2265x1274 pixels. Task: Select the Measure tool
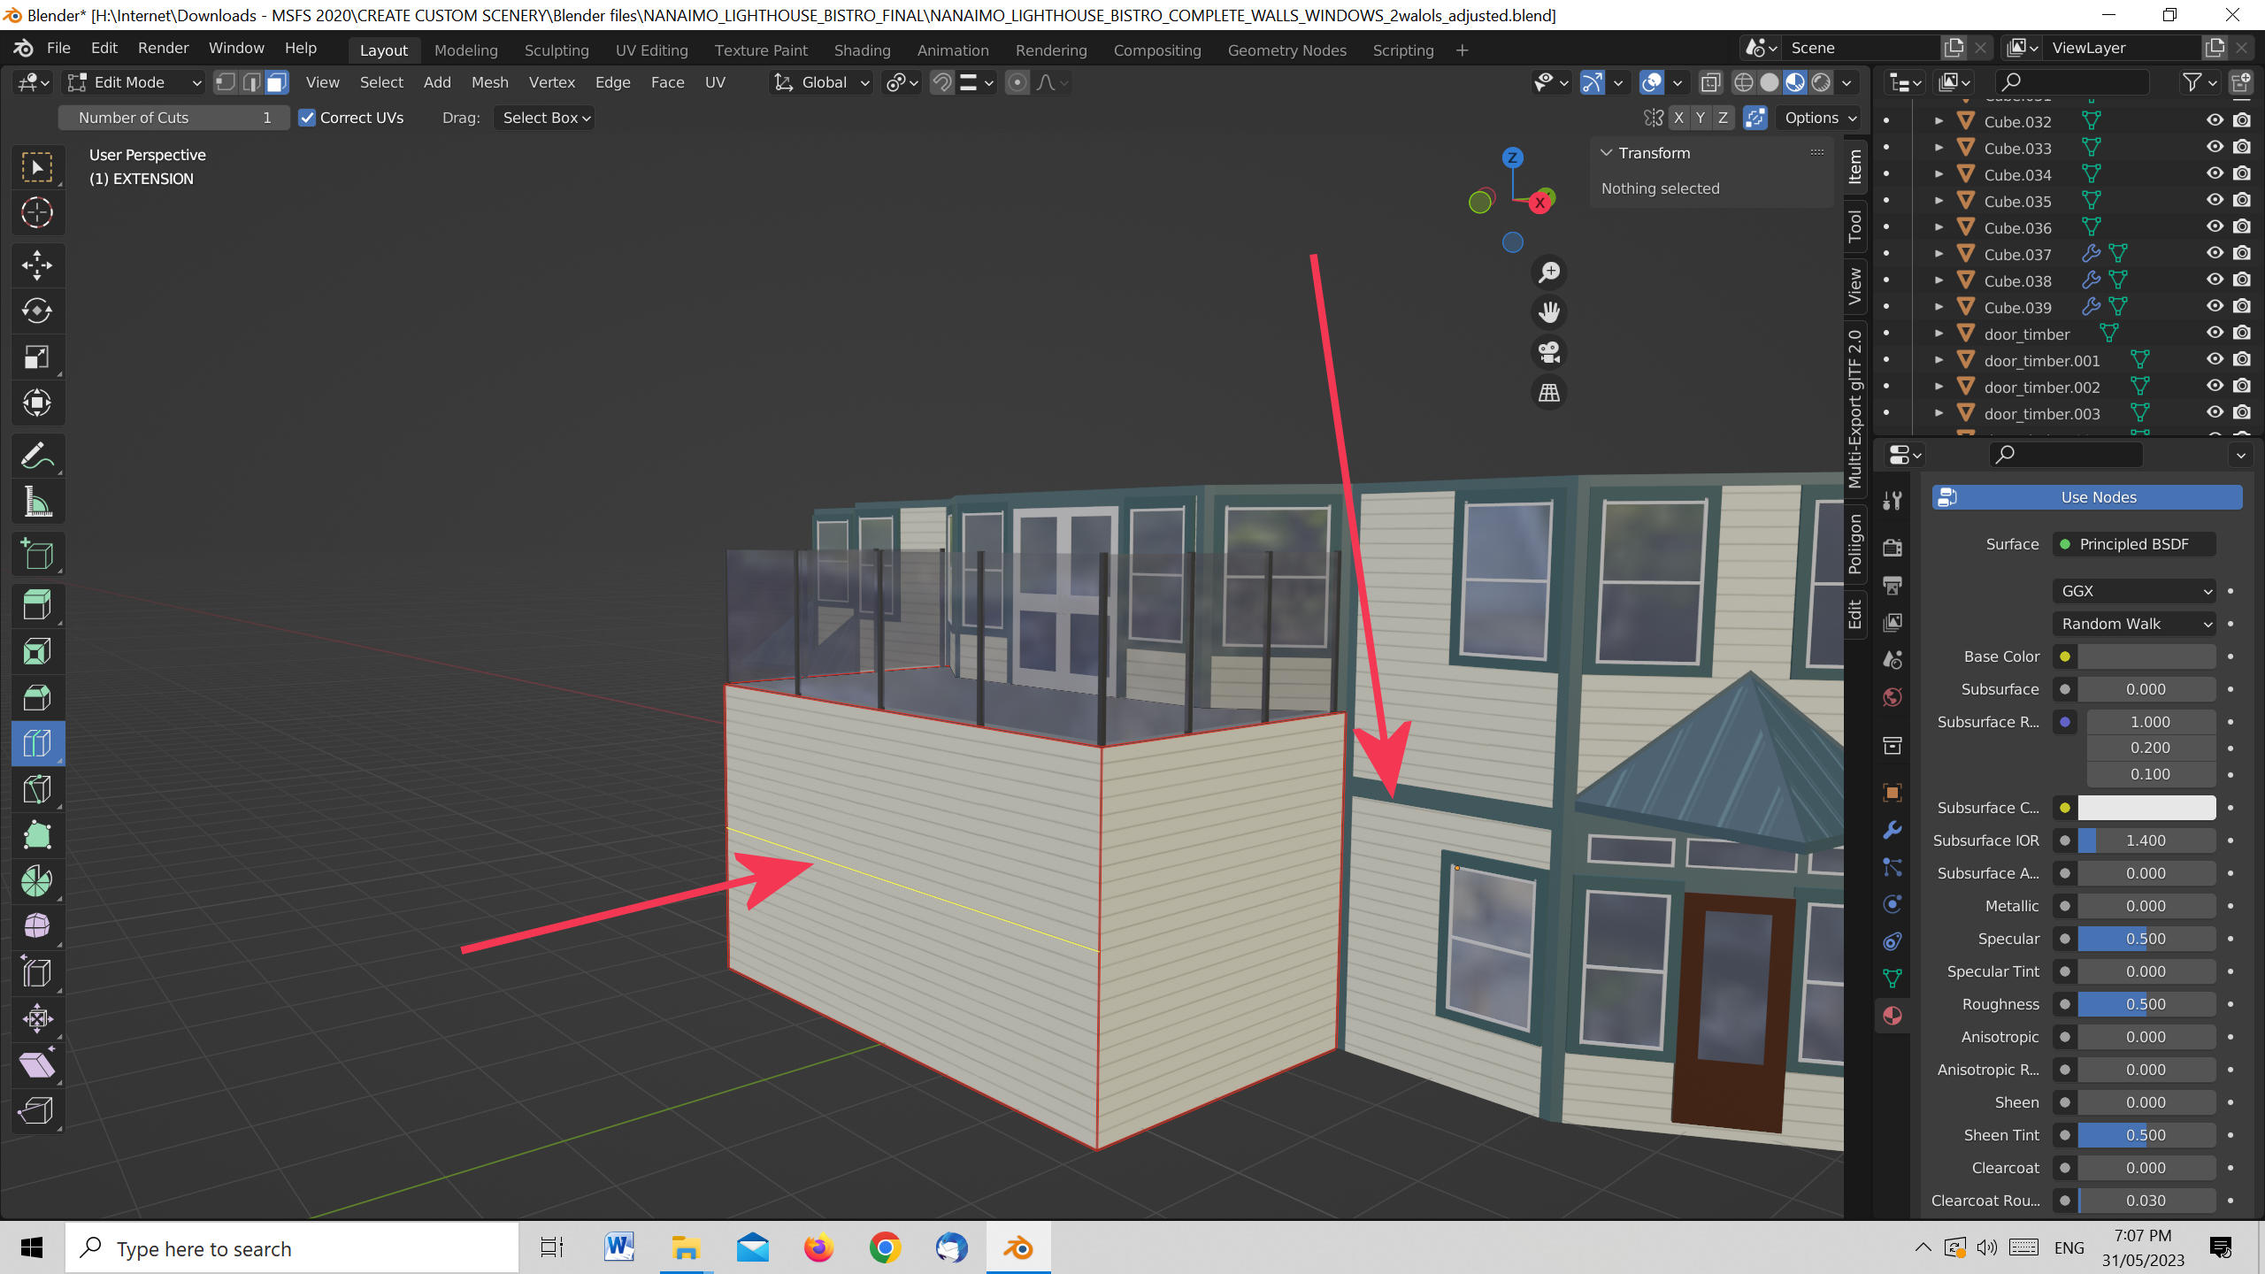37,502
